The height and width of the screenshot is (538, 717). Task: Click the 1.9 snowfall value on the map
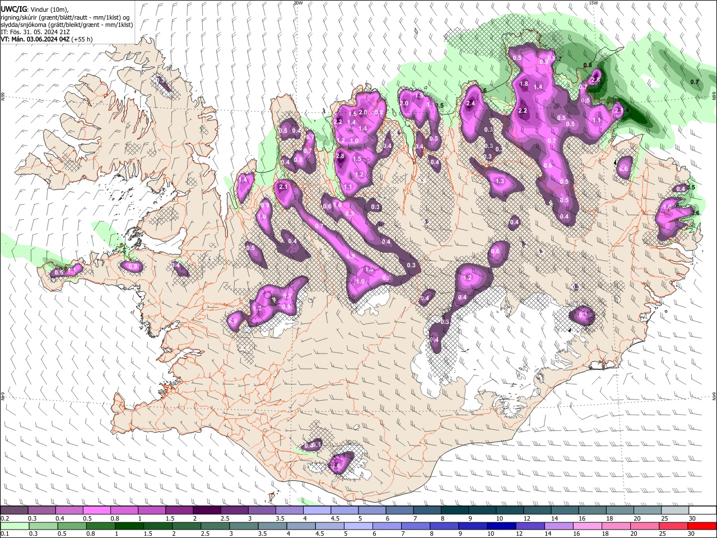pyautogui.click(x=419, y=96)
